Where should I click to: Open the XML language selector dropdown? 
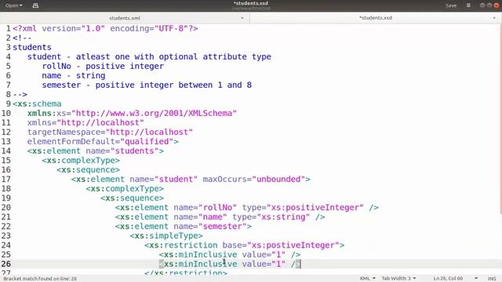click(x=367, y=279)
